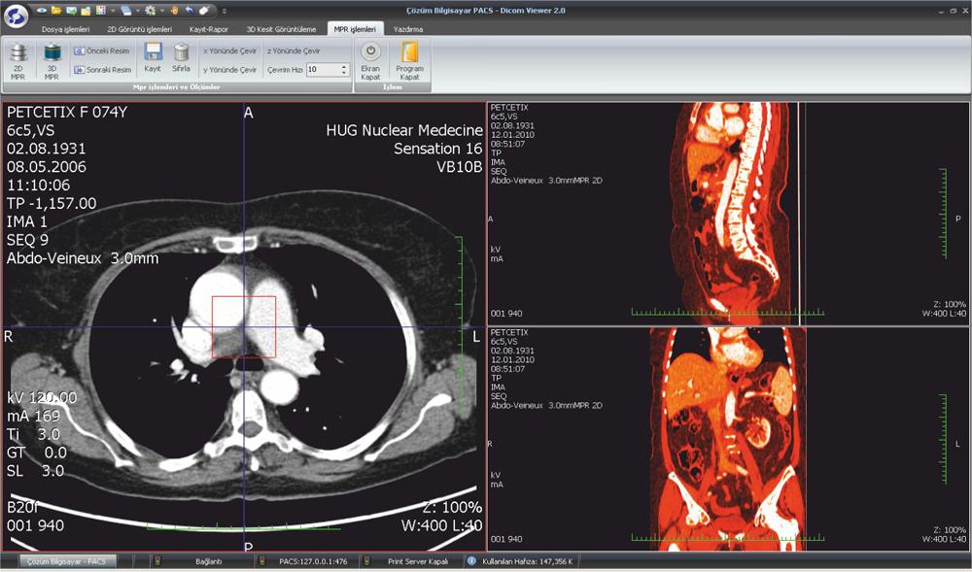The image size is (972, 572).
Task: Click the HUG Nuclear Medecine overlay text
Action: pos(404,130)
